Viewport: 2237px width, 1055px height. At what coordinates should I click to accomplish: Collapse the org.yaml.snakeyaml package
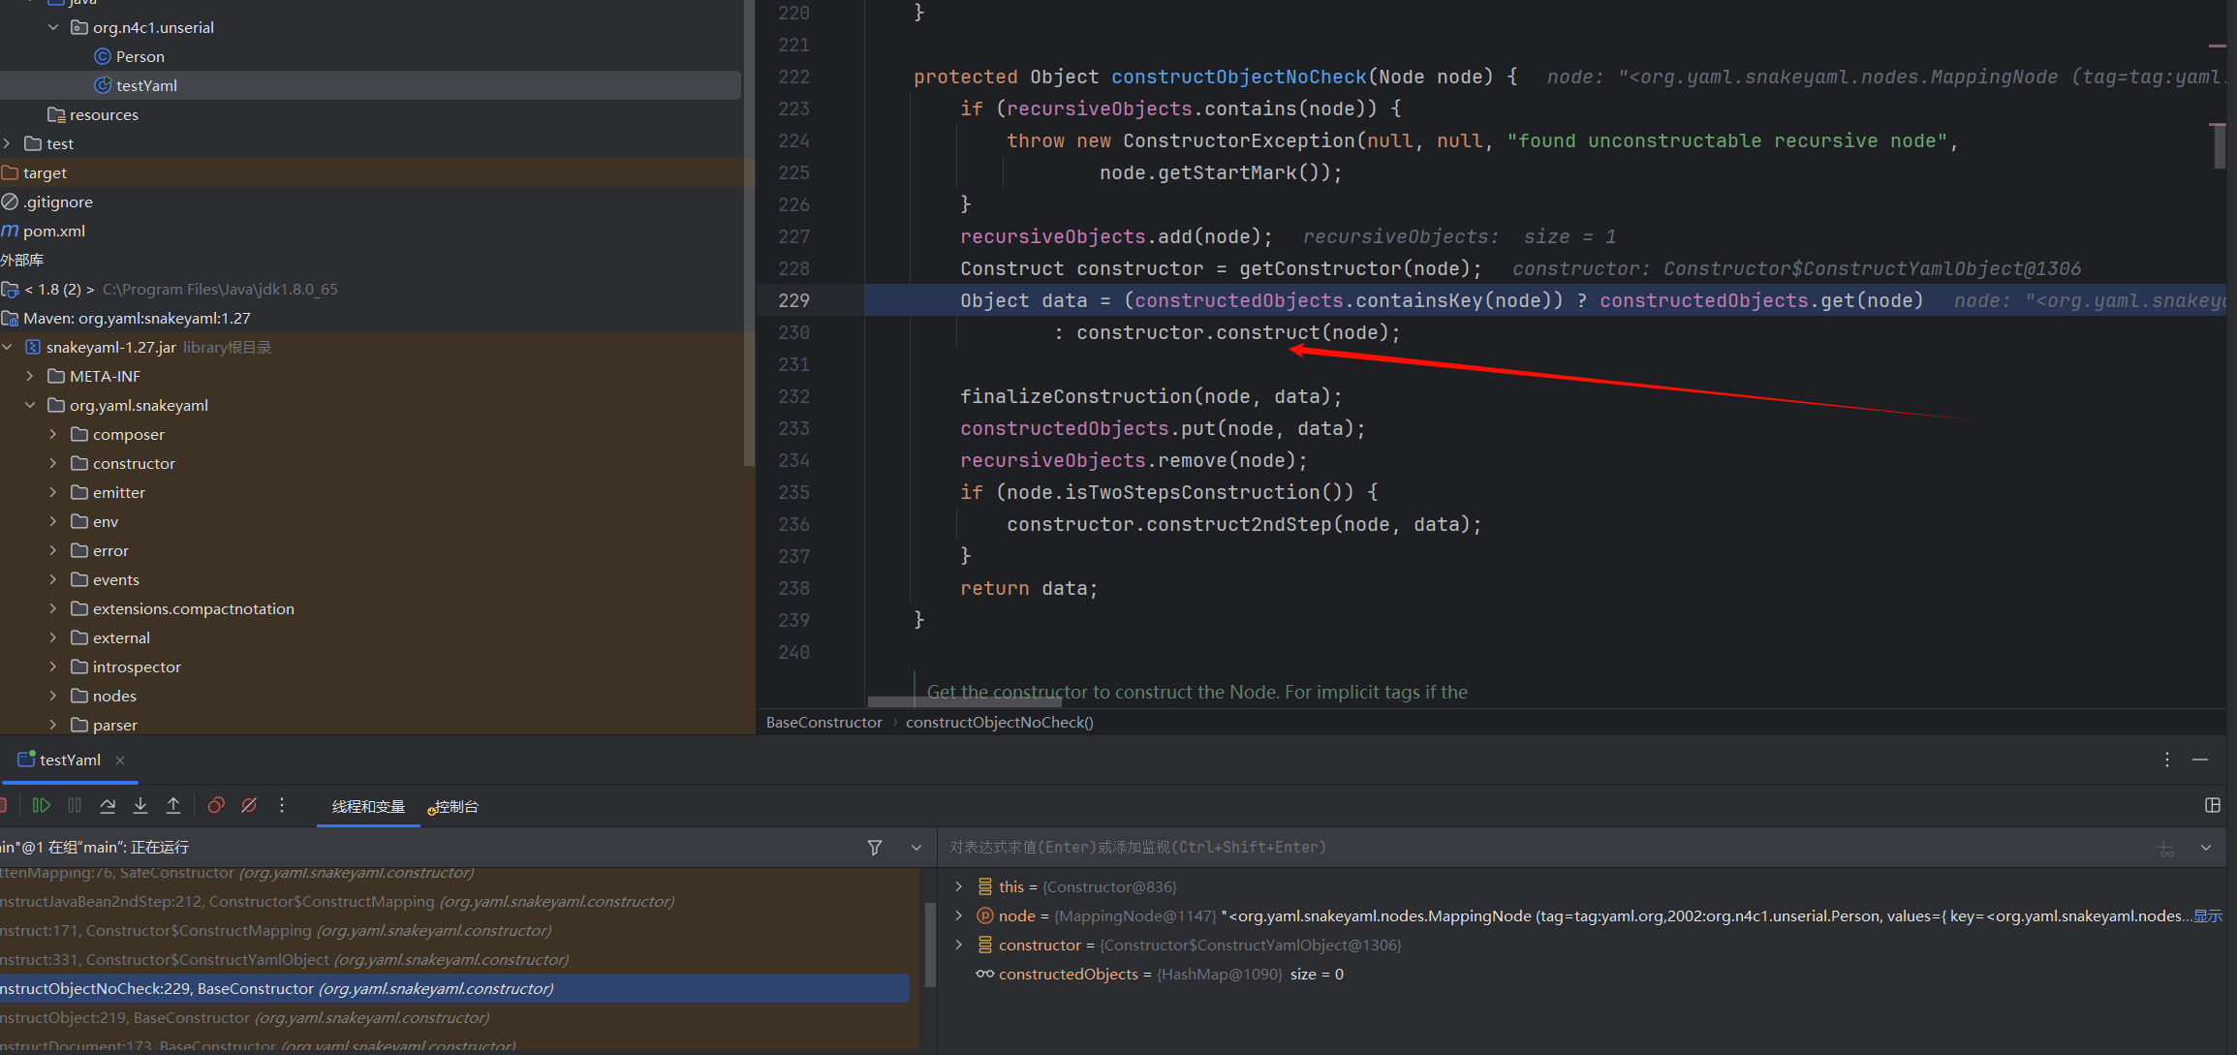pos(30,405)
